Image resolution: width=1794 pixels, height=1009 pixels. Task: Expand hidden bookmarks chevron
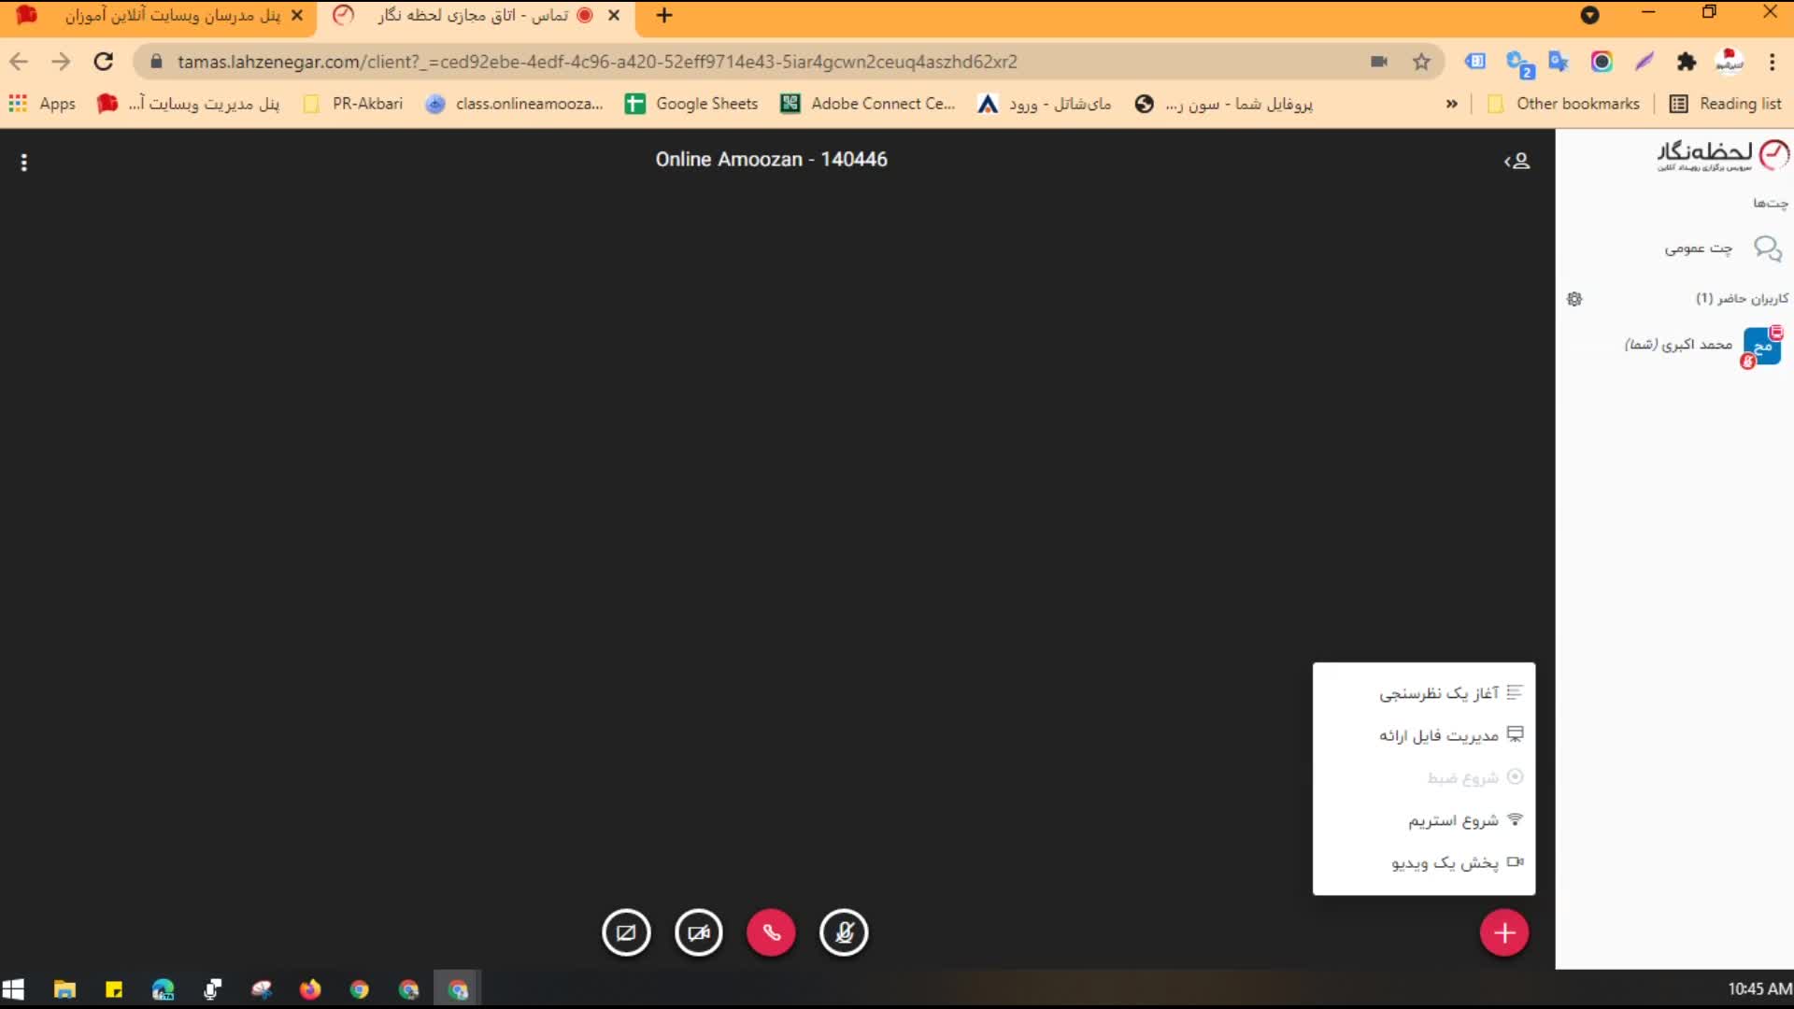(1451, 104)
